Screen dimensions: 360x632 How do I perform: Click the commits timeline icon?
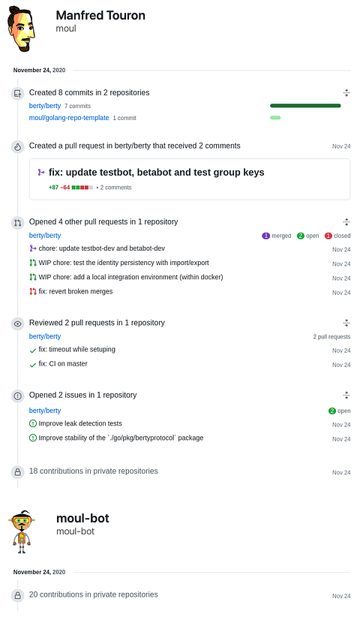click(x=17, y=94)
